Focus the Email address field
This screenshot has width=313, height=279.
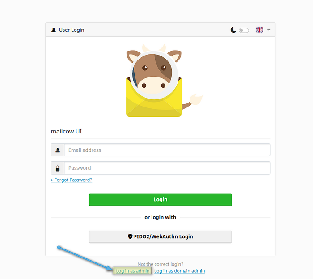167,150
